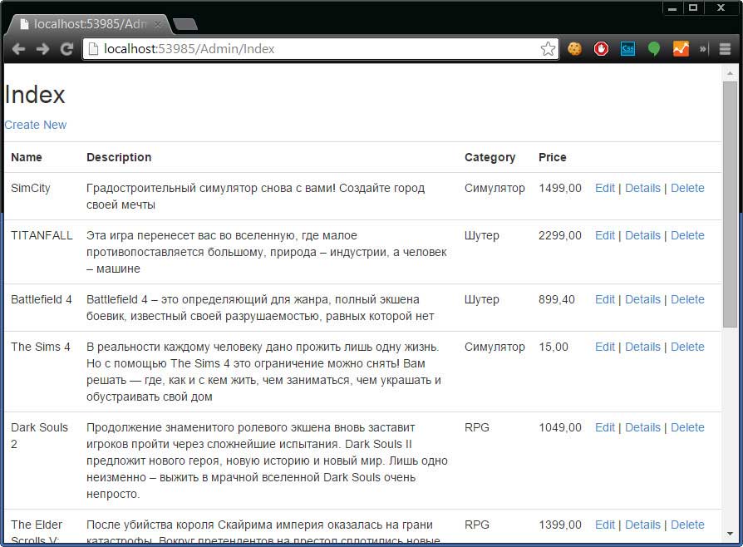Viewport: 743px width, 547px height.
Task: Bookmark this page with the star icon
Action: [x=548, y=49]
